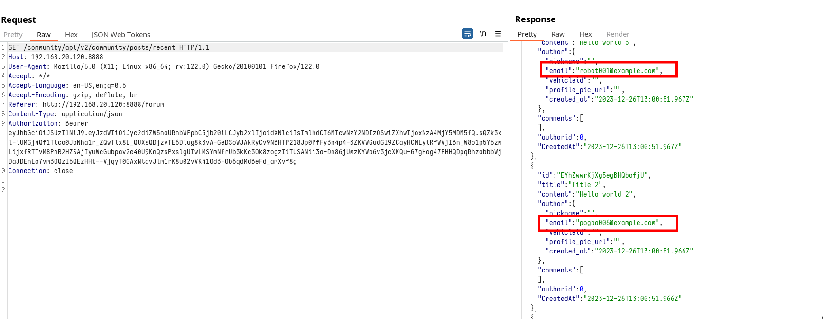Click the Content-Type: application/json header

[65, 114]
